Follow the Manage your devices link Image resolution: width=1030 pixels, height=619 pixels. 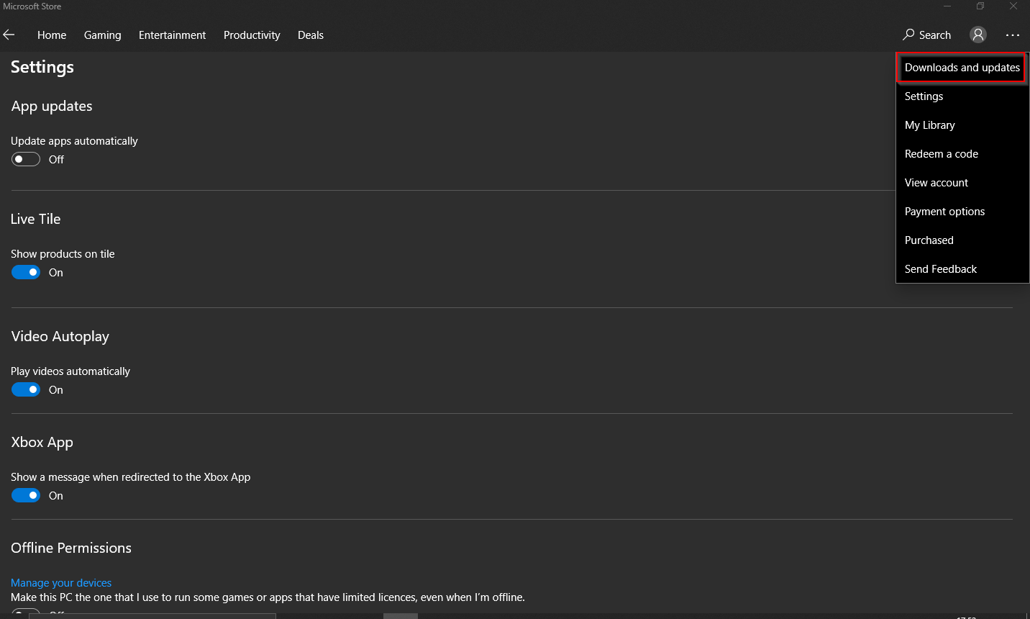[x=61, y=583]
